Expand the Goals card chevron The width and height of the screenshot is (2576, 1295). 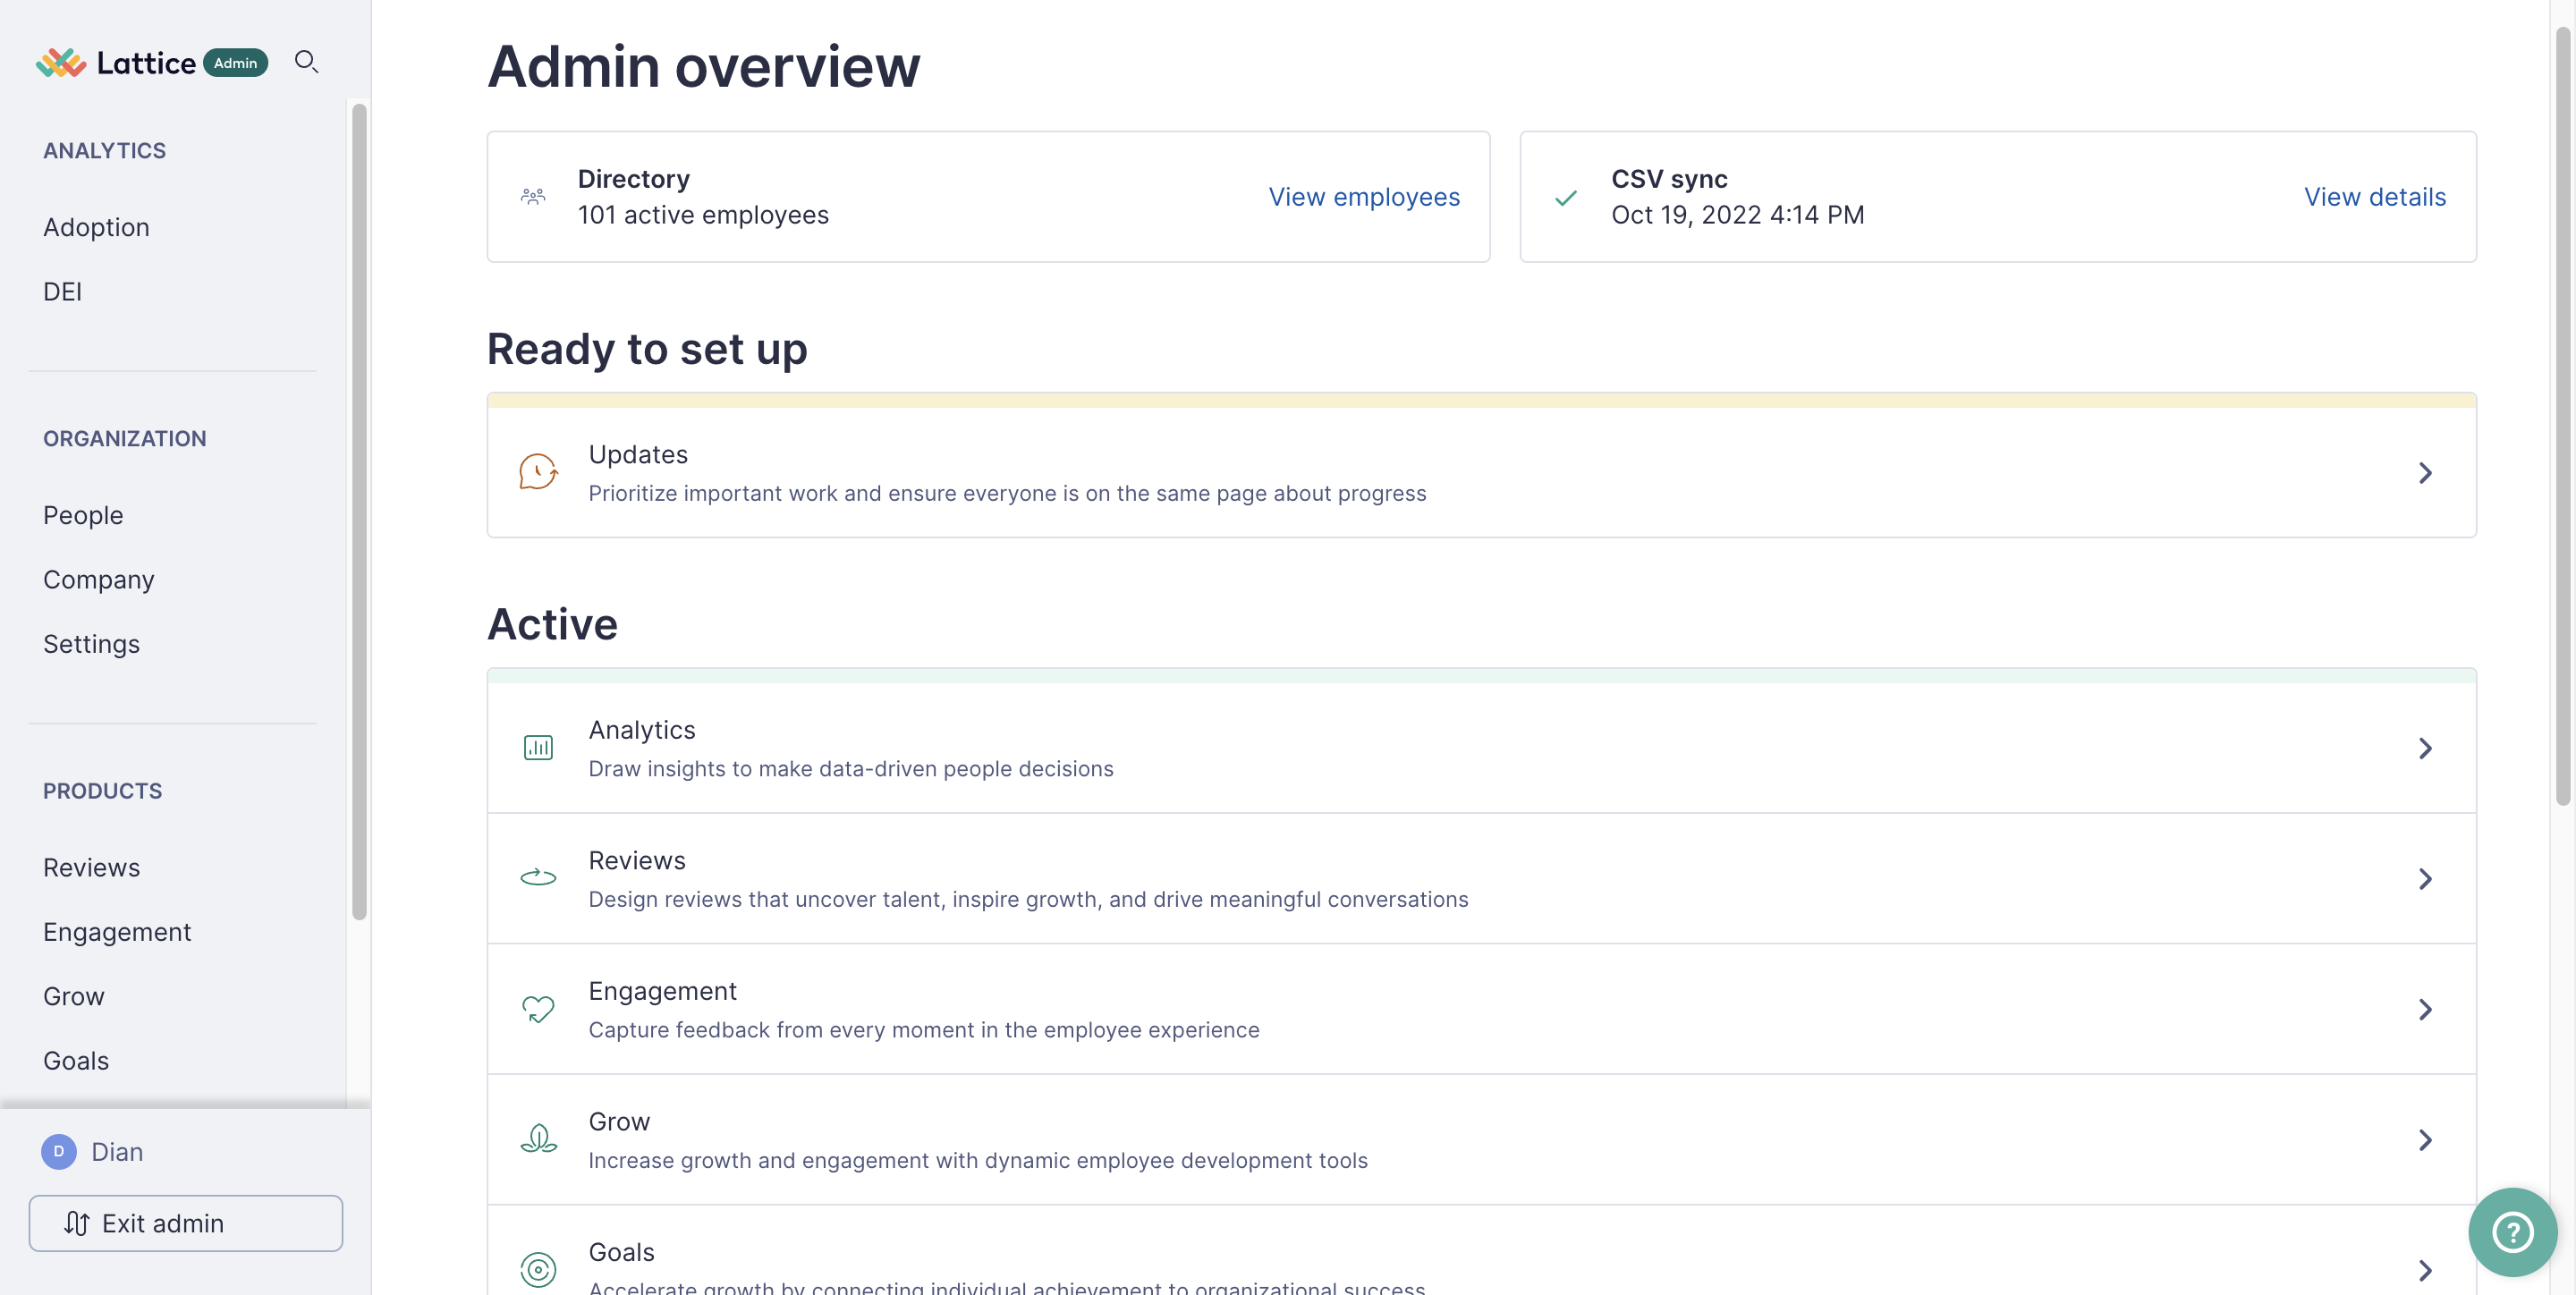coord(2425,1269)
